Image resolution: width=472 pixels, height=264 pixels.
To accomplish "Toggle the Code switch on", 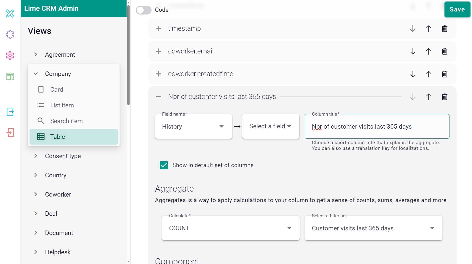I will point(144,10).
